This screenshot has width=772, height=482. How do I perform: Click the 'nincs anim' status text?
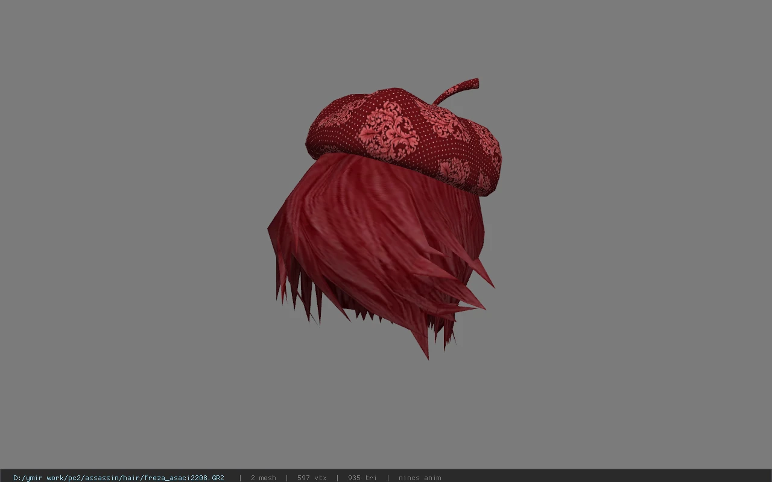(419, 478)
